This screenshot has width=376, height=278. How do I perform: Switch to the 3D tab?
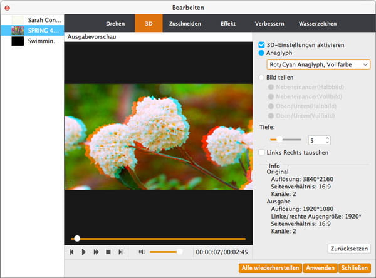pos(149,23)
